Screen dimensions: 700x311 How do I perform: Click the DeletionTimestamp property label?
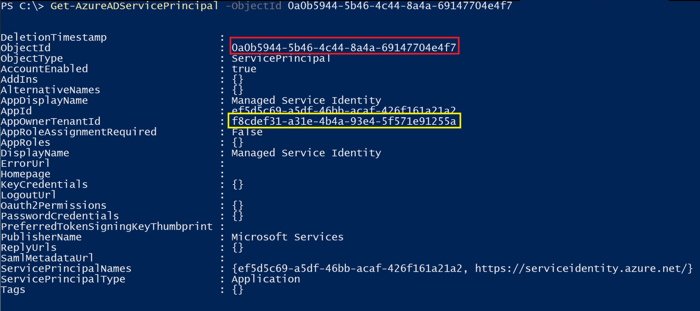[x=54, y=37]
